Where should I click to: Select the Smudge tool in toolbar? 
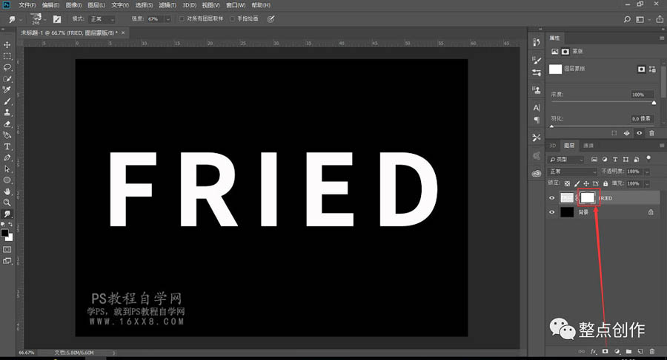click(x=7, y=214)
